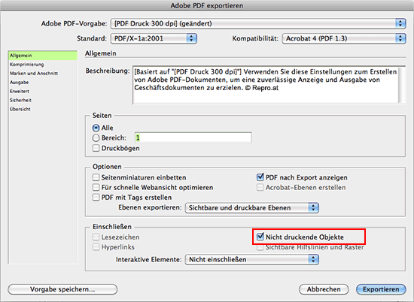Open Marken und Anschnitt settings
The image size is (414, 302).
click(x=42, y=74)
